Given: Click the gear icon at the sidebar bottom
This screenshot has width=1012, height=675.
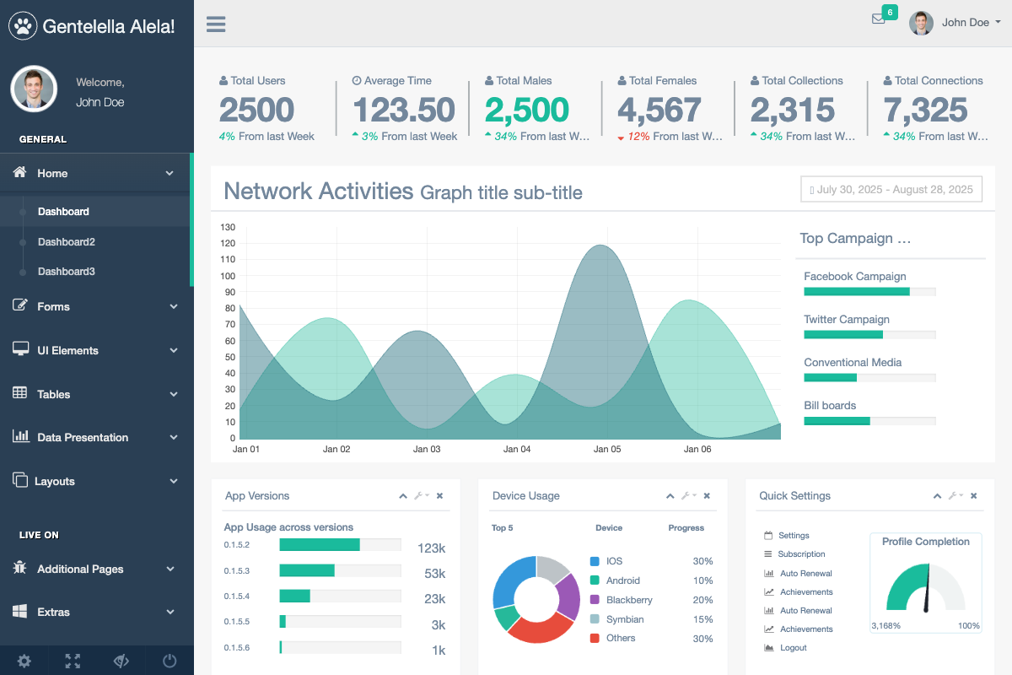Looking at the screenshot, I should [24, 661].
